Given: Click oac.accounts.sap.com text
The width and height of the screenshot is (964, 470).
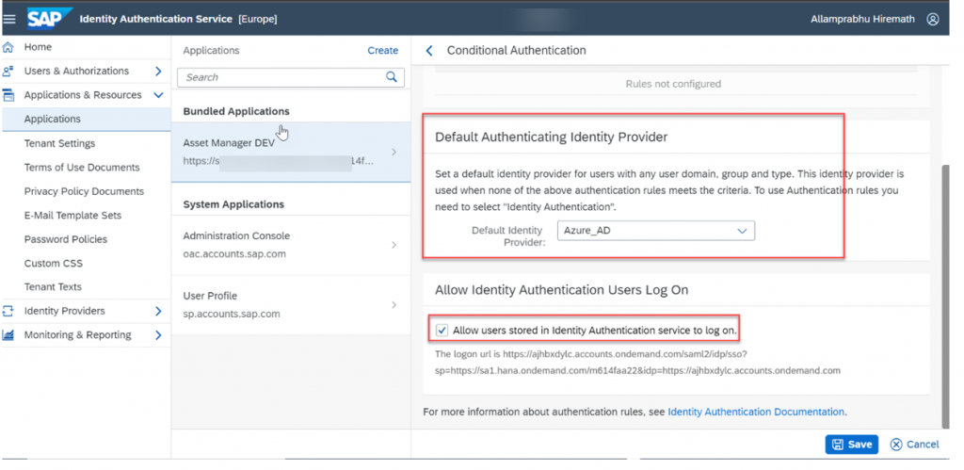Looking at the screenshot, I should (x=234, y=253).
